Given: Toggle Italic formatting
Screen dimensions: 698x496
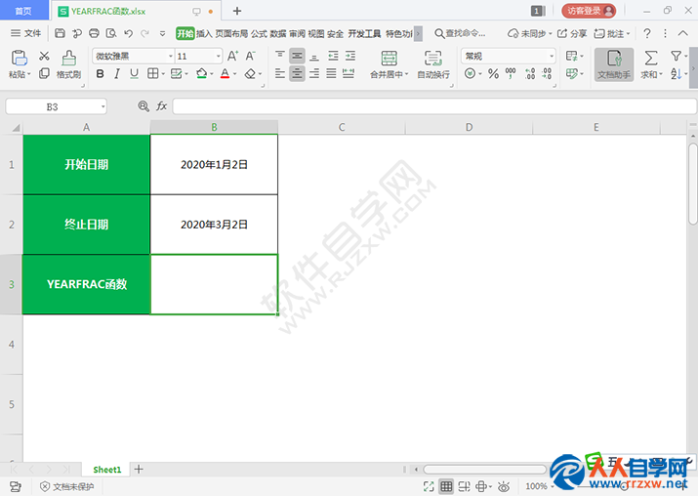Looking at the screenshot, I should (x=117, y=73).
